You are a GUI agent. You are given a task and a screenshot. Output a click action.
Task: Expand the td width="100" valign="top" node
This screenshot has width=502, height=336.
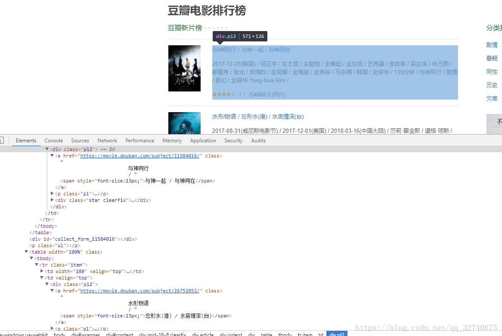point(42,271)
